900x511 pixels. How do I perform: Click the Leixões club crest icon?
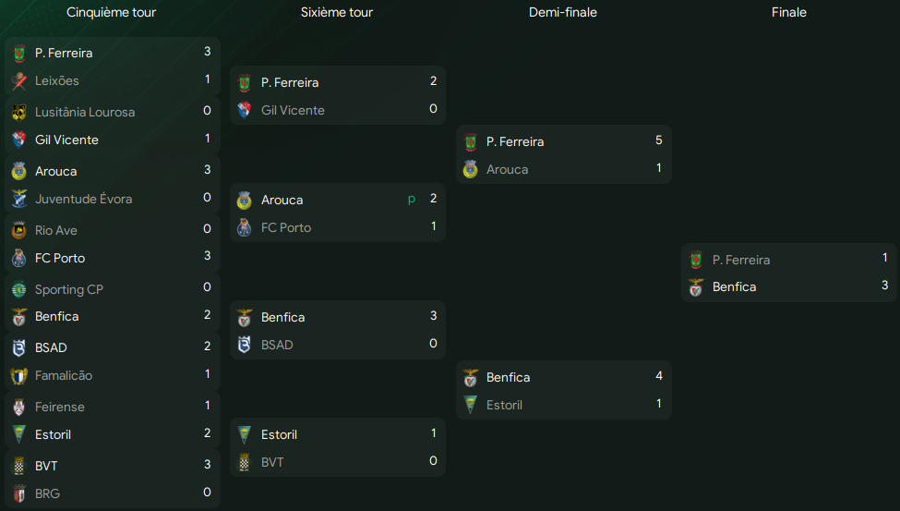(x=19, y=81)
